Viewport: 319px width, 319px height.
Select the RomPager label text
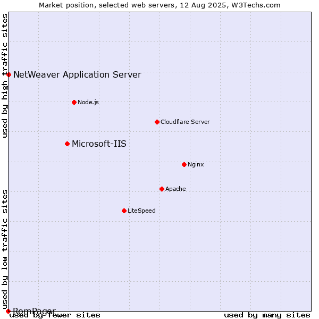point(35,311)
